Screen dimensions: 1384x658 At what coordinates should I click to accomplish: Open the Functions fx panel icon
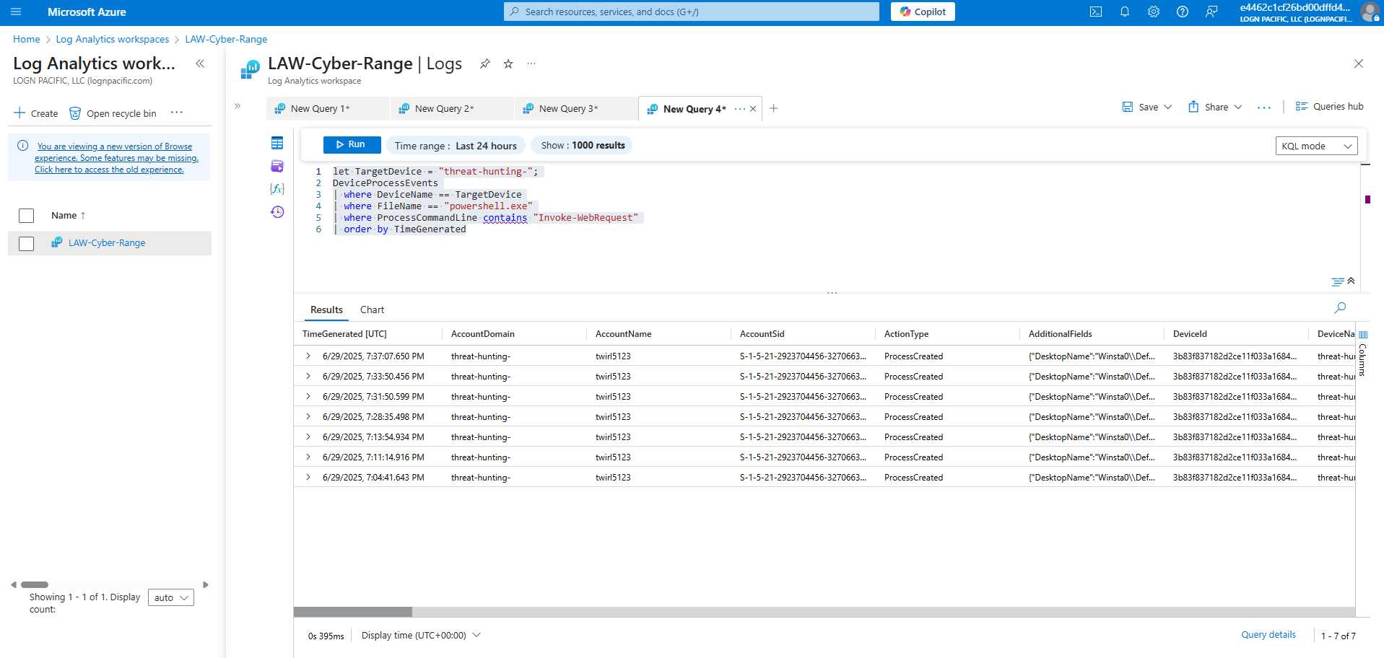[277, 189]
